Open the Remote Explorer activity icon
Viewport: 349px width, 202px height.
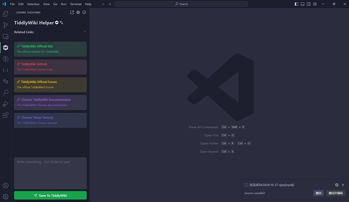point(6,36)
